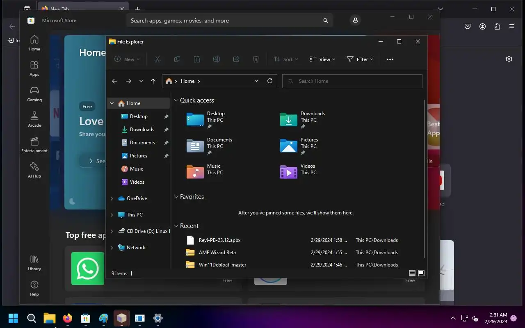The height and width of the screenshot is (328, 525).
Task: Open the Firefox hamburger menu
Action: [512, 26]
